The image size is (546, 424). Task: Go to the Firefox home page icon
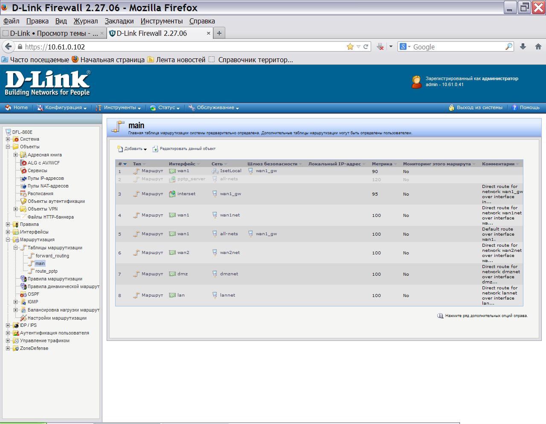pyautogui.click(x=538, y=47)
